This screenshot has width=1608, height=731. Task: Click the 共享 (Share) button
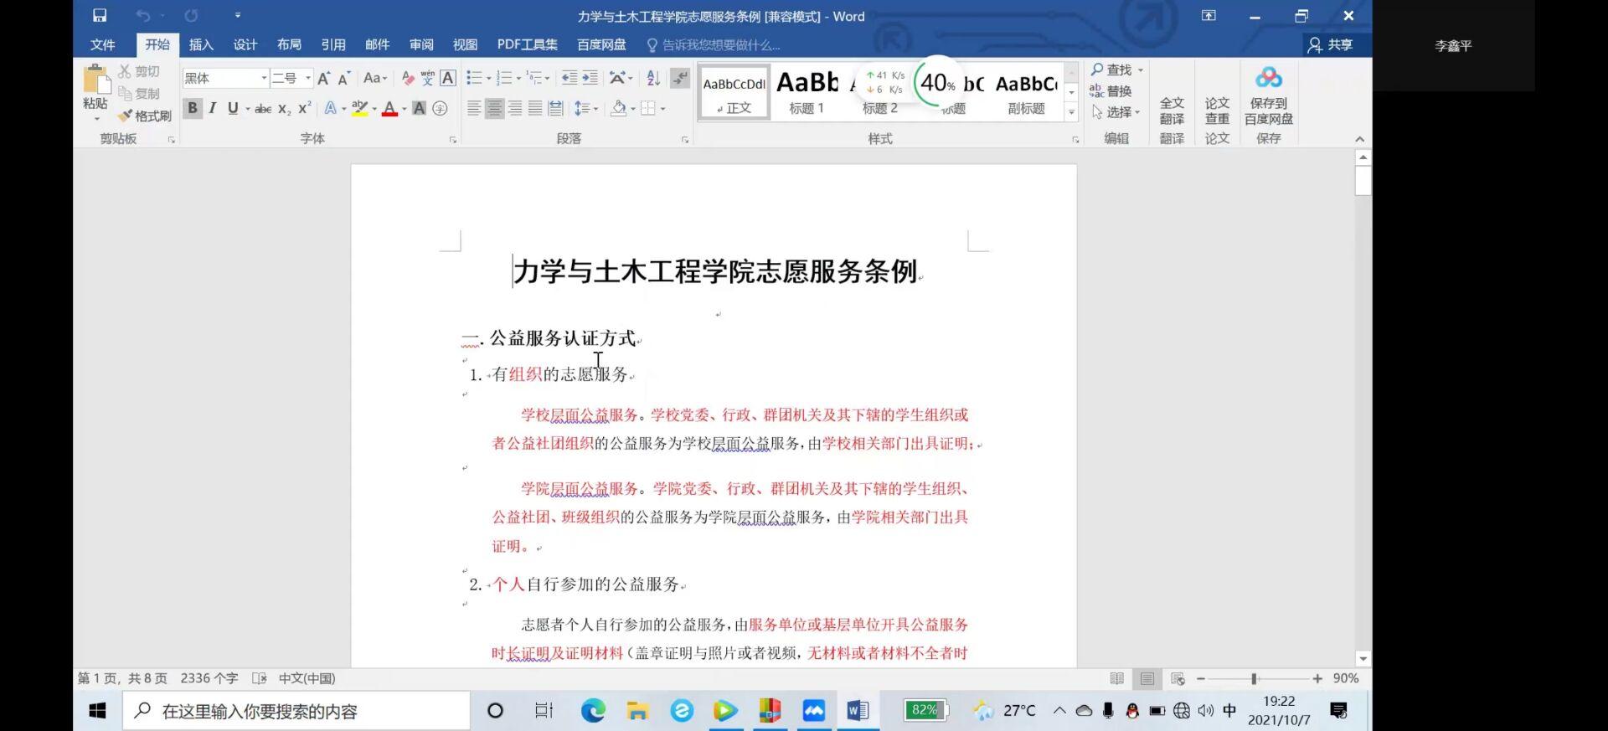pos(1330,44)
